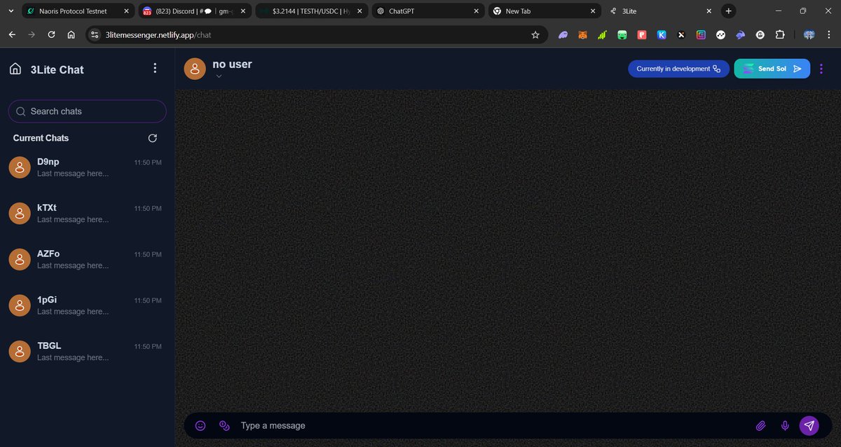Click D9np's avatar
This screenshot has height=447, width=841.
click(19, 167)
